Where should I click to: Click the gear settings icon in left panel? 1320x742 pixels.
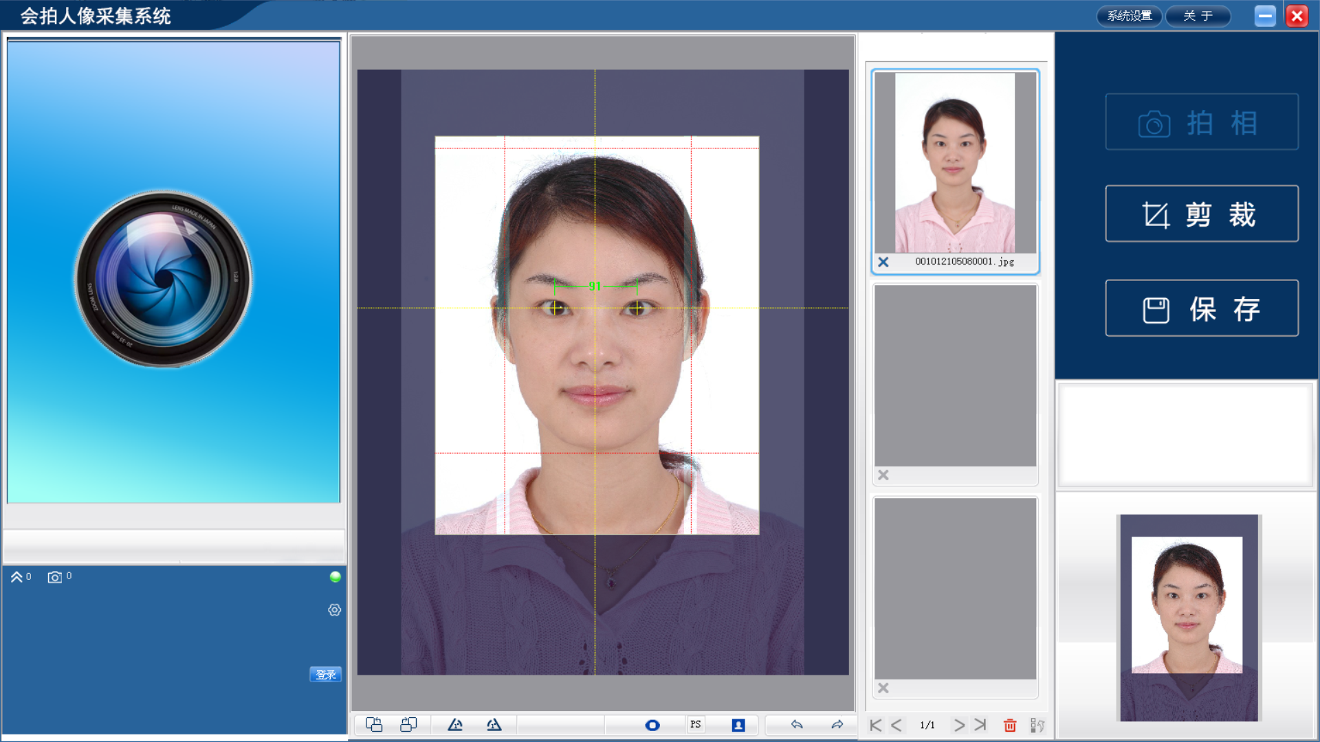click(x=335, y=610)
